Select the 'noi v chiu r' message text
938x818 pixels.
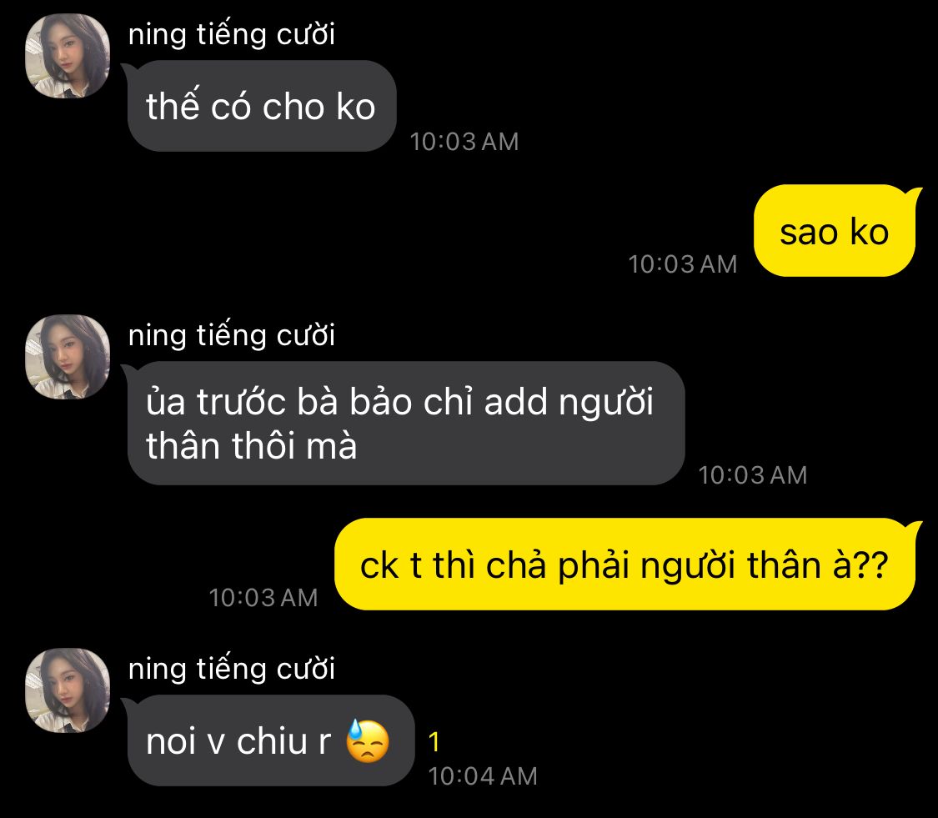(238, 742)
